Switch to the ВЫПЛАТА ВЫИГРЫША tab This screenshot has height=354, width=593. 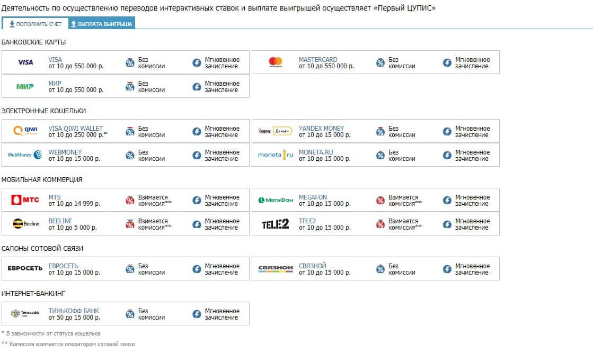click(x=101, y=23)
